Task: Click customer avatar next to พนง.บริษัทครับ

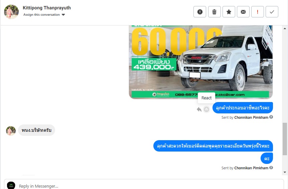Action: coord(11,131)
